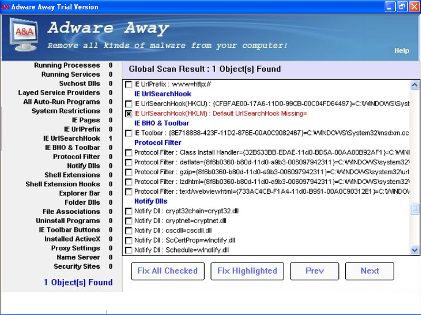
Task: Check the IE UrlPrefix www=http:// checkbox
Action: click(x=128, y=85)
